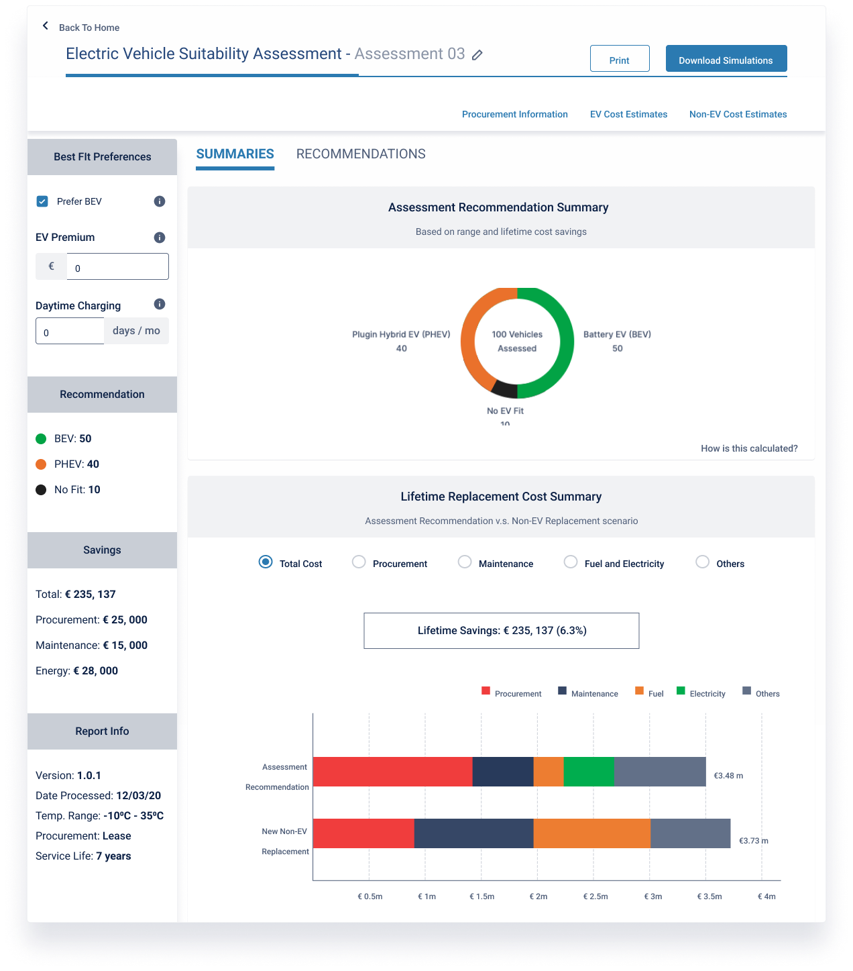Open the How is this calculated link
Image resolution: width=853 pixels, height=971 pixels.
click(749, 448)
